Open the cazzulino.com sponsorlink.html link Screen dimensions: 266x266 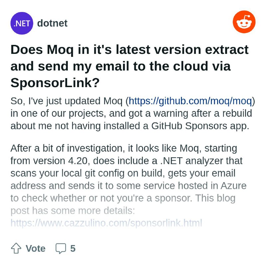coord(106,223)
